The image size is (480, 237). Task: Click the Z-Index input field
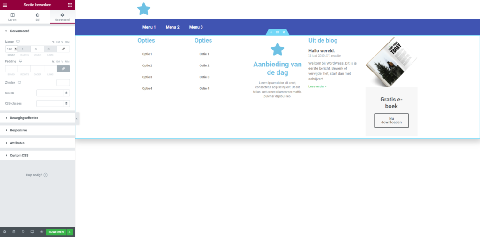63,82
